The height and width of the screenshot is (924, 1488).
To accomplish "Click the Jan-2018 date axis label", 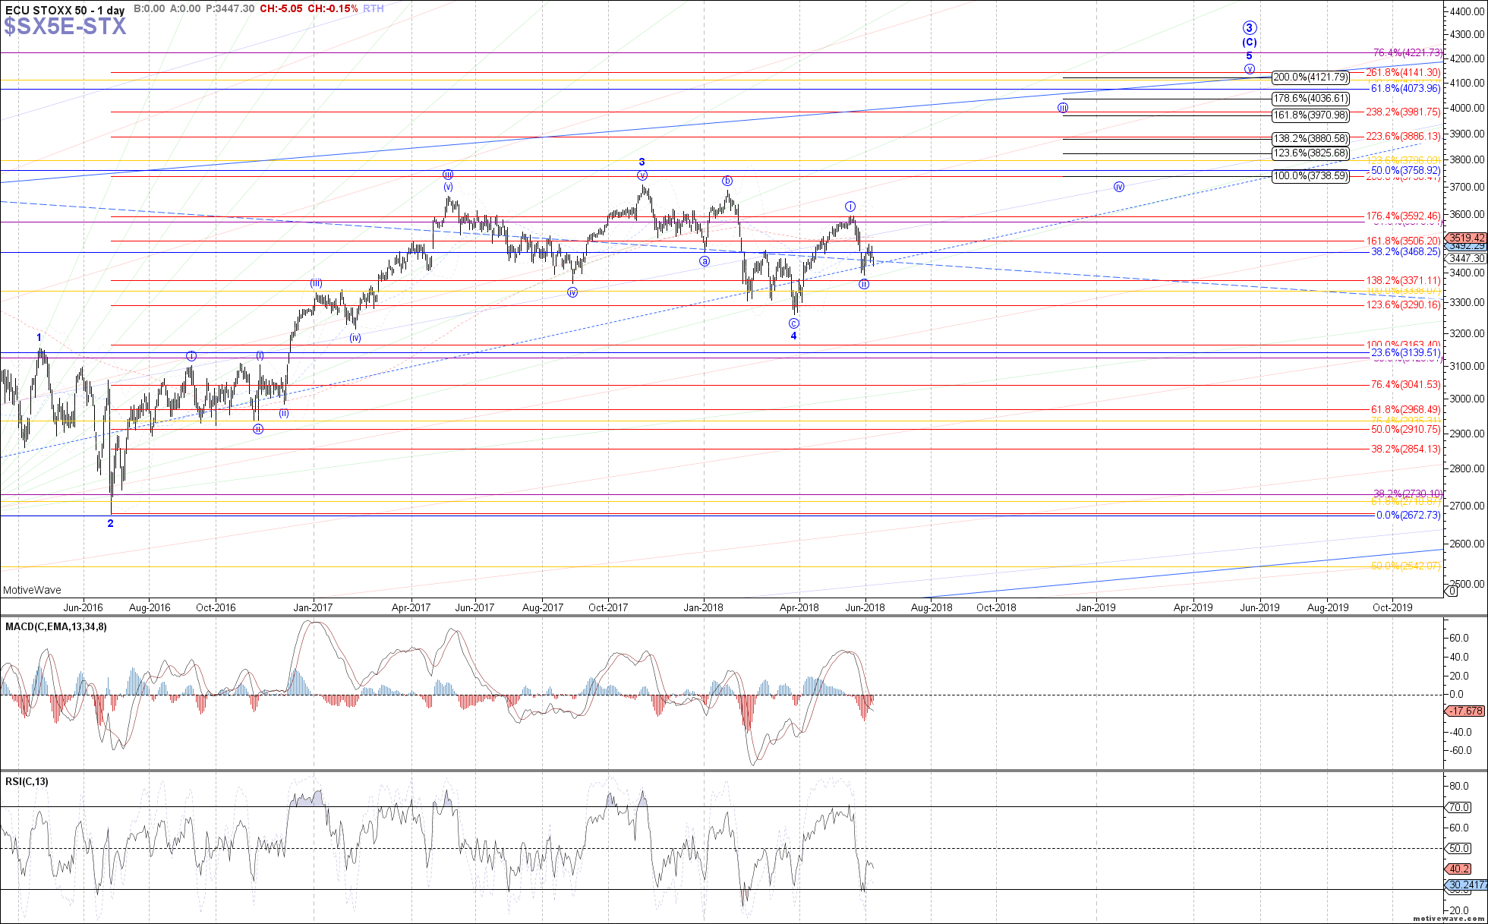I will [703, 607].
